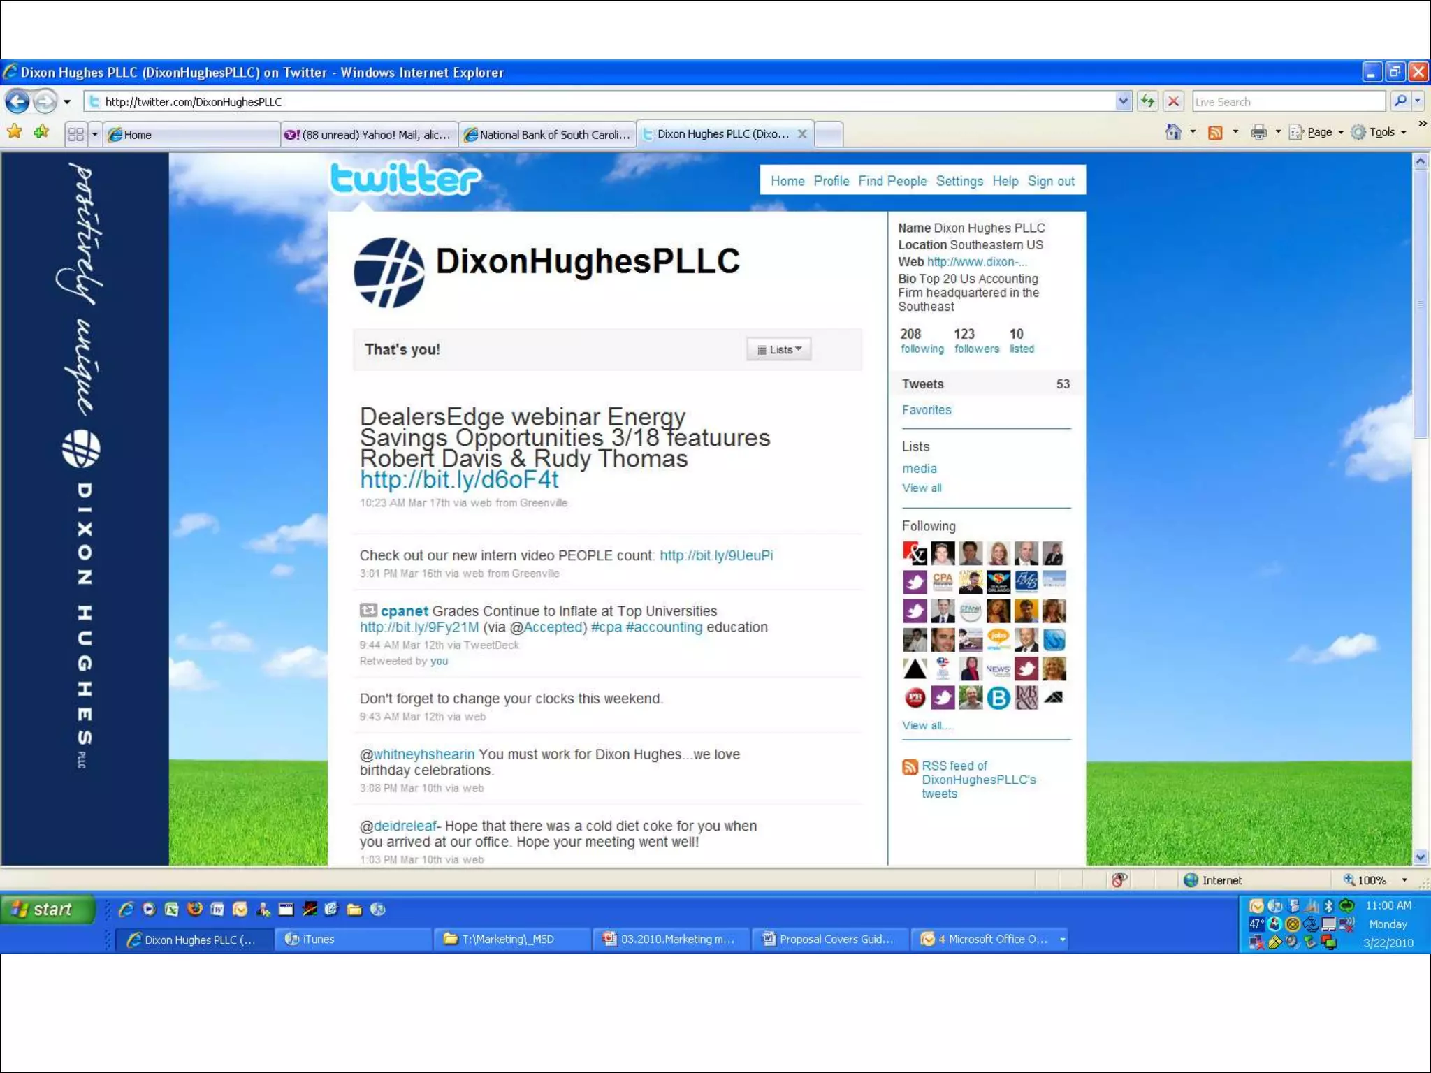Click inside the Live Search input field

click(x=1287, y=102)
